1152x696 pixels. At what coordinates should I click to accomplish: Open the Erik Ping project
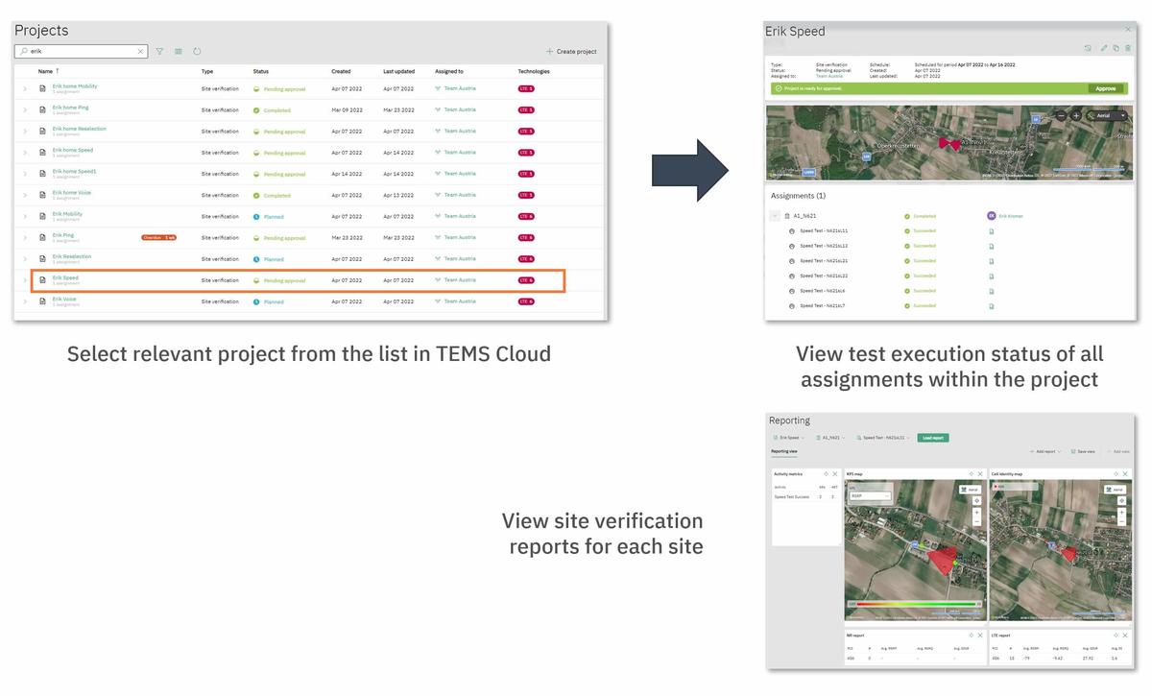62,234
